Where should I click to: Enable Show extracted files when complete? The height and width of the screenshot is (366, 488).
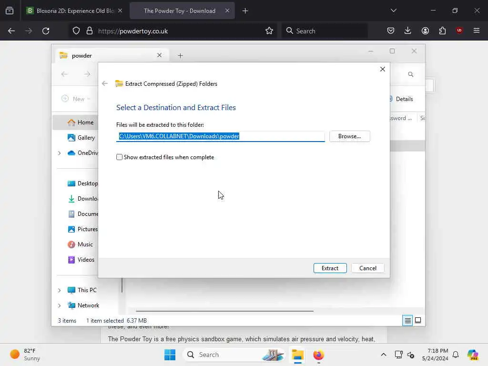coord(119,157)
